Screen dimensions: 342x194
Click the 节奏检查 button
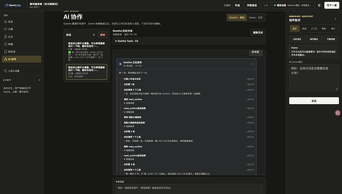point(331,39)
